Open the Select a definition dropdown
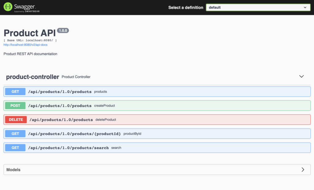314x190 pixels. tap(258, 7)
